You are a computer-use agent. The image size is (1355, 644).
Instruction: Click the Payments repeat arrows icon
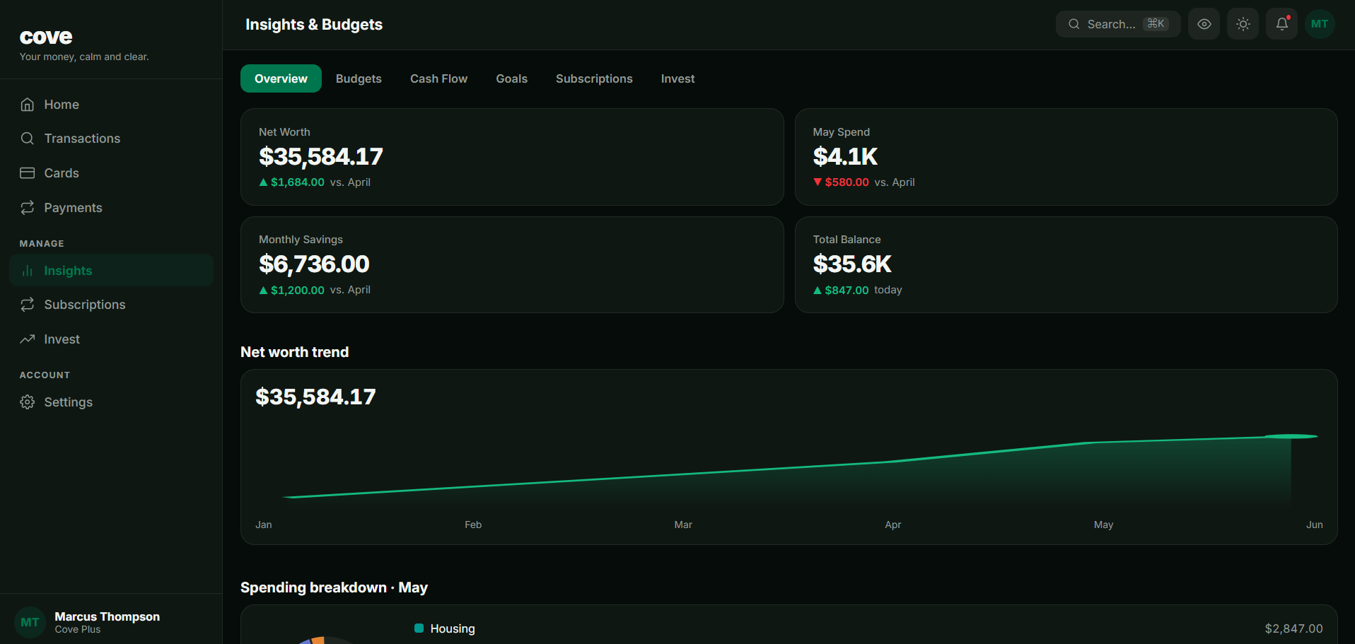coord(27,208)
